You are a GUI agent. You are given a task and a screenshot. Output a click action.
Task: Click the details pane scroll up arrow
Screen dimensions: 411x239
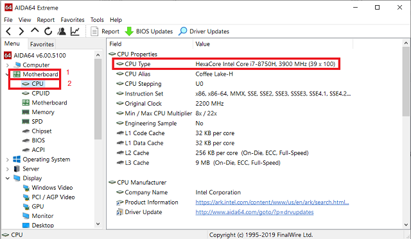(x=406, y=43)
